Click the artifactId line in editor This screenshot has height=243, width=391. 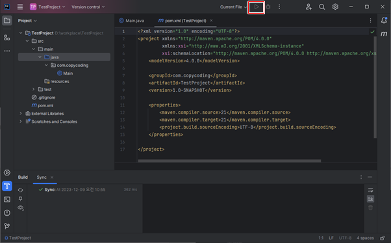[197, 83]
